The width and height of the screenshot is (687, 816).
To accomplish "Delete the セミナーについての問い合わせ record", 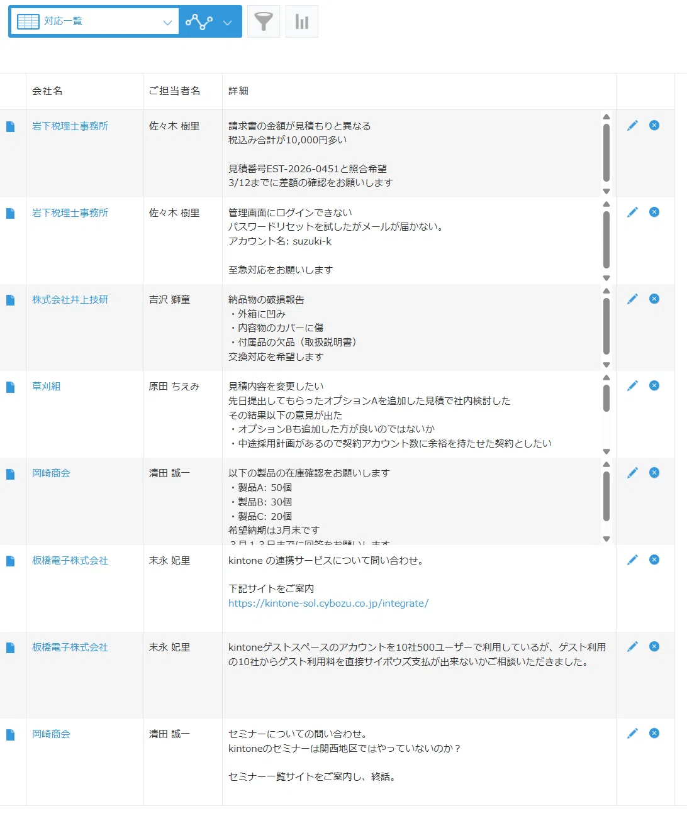I will [654, 733].
